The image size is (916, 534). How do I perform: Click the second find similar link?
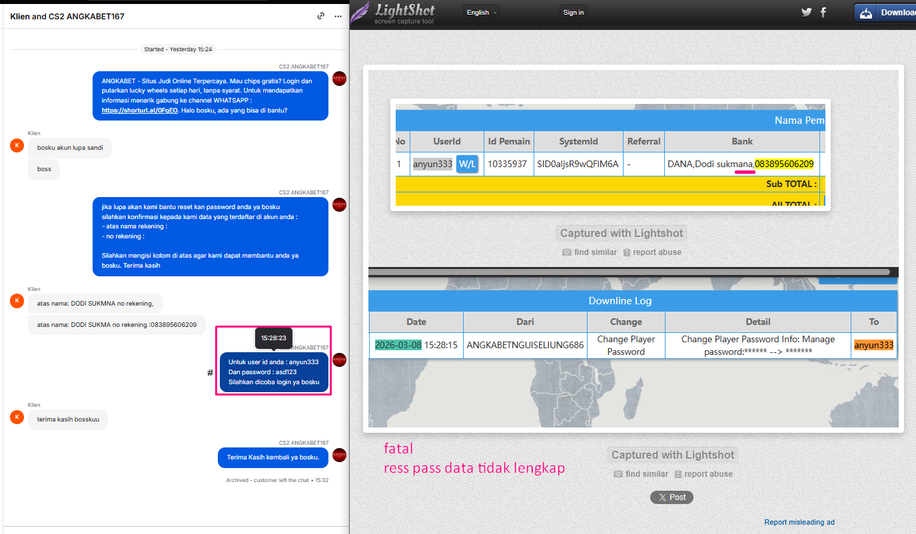coord(640,474)
